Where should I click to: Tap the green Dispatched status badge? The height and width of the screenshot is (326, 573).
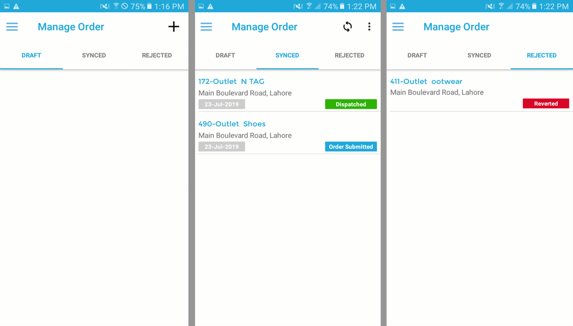coord(351,104)
